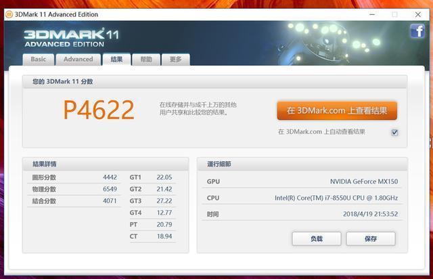Click the NVIDIA GeForce MX150 GPU text

(x=364, y=181)
